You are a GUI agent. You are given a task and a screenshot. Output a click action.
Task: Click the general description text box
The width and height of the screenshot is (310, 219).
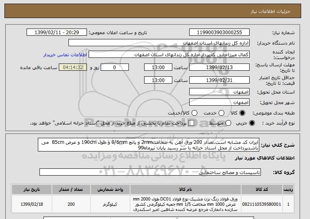149,145
